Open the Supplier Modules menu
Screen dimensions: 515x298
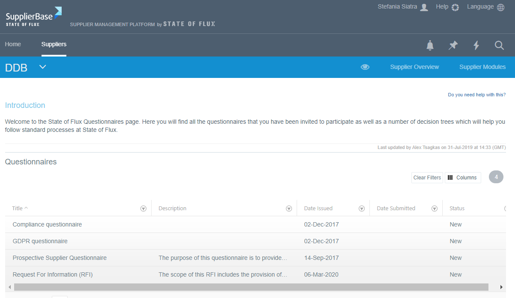tap(482, 67)
